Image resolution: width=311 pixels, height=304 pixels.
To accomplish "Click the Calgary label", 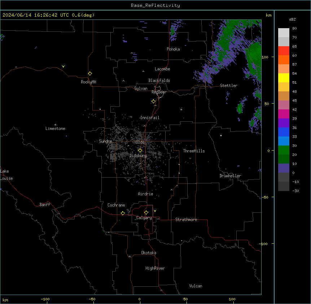I will pyautogui.click(x=144, y=218).
